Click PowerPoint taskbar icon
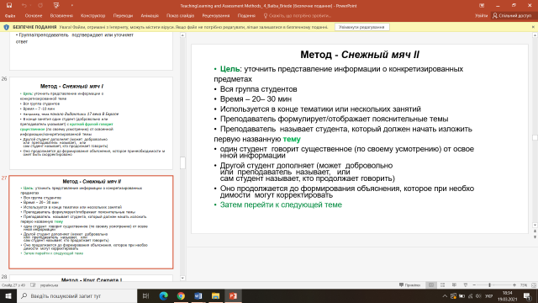538x303 pixels. (x=233, y=295)
